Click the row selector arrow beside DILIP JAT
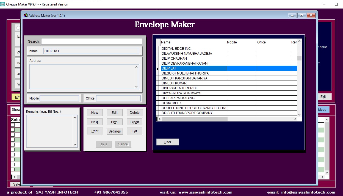Screen dimensions: 343x196 coord(158,68)
